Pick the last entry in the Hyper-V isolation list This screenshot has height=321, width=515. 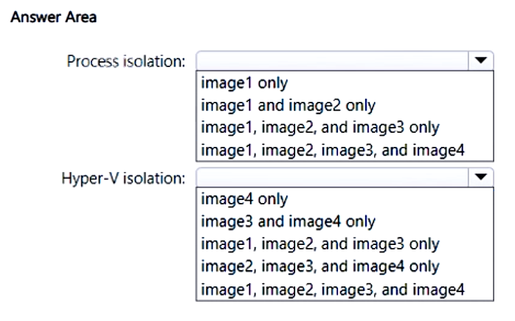tap(332, 289)
